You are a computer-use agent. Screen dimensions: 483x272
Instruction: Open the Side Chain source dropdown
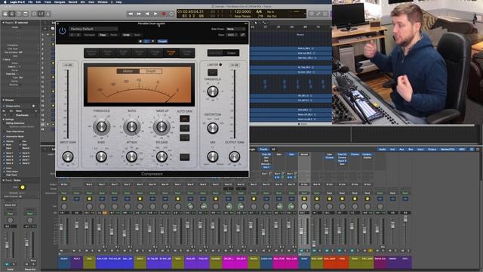(235, 29)
